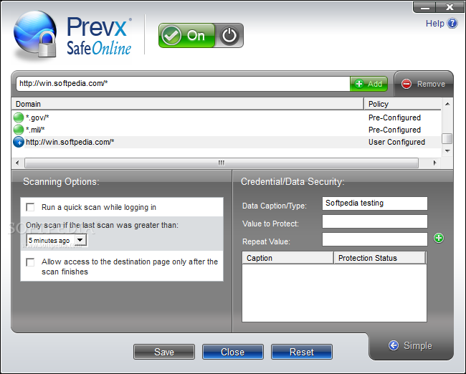
Task: Click the URL field containing win.softpedia.com
Action: click(x=183, y=84)
